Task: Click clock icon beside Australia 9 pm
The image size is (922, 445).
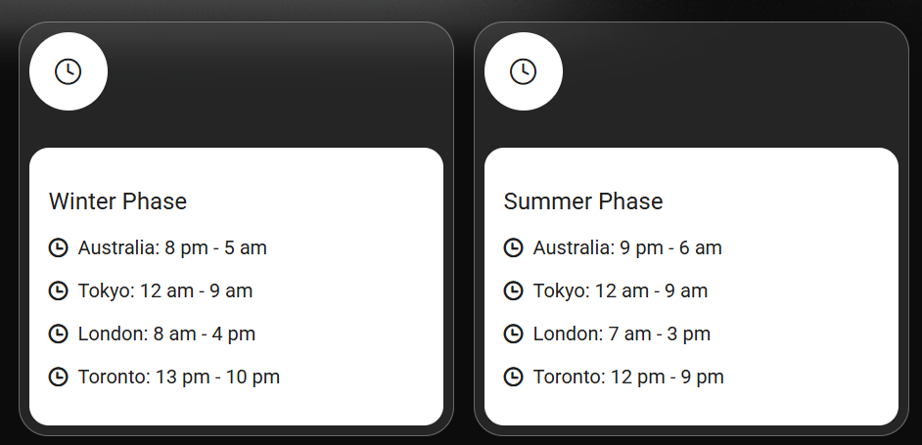Action: click(x=513, y=247)
